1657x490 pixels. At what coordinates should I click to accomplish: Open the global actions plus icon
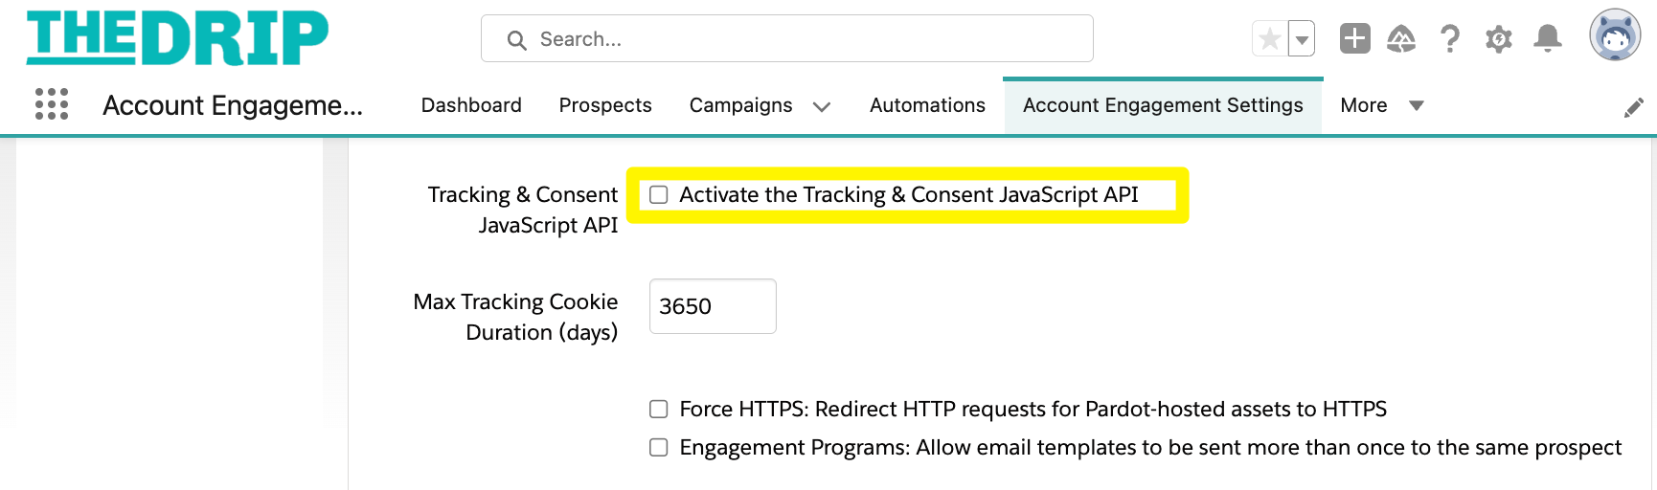click(x=1354, y=38)
